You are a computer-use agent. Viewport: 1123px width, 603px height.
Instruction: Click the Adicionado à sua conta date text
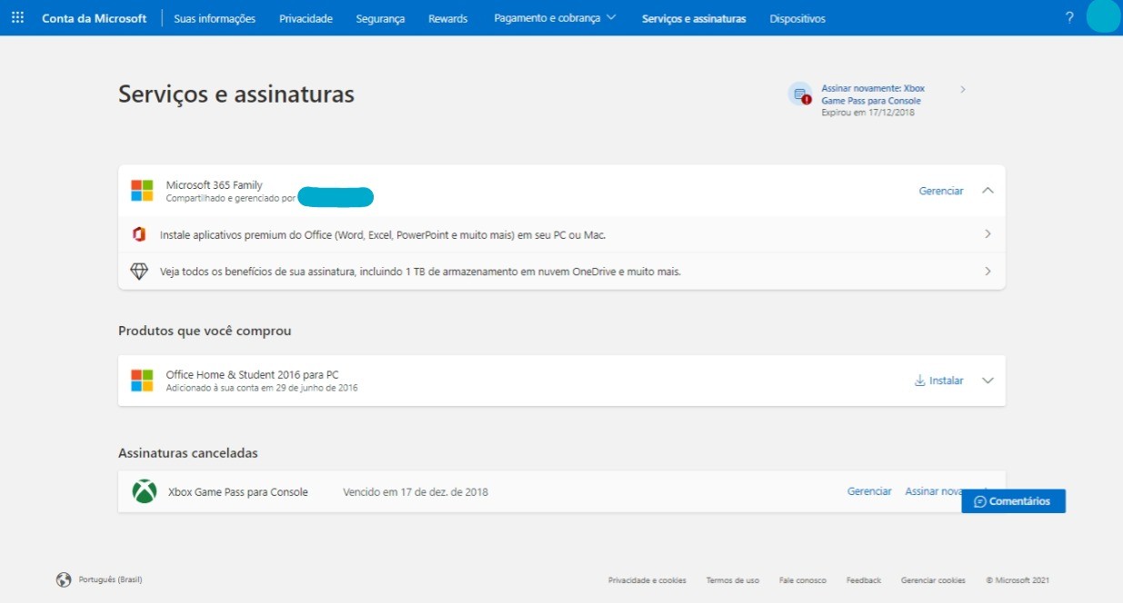(262, 388)
